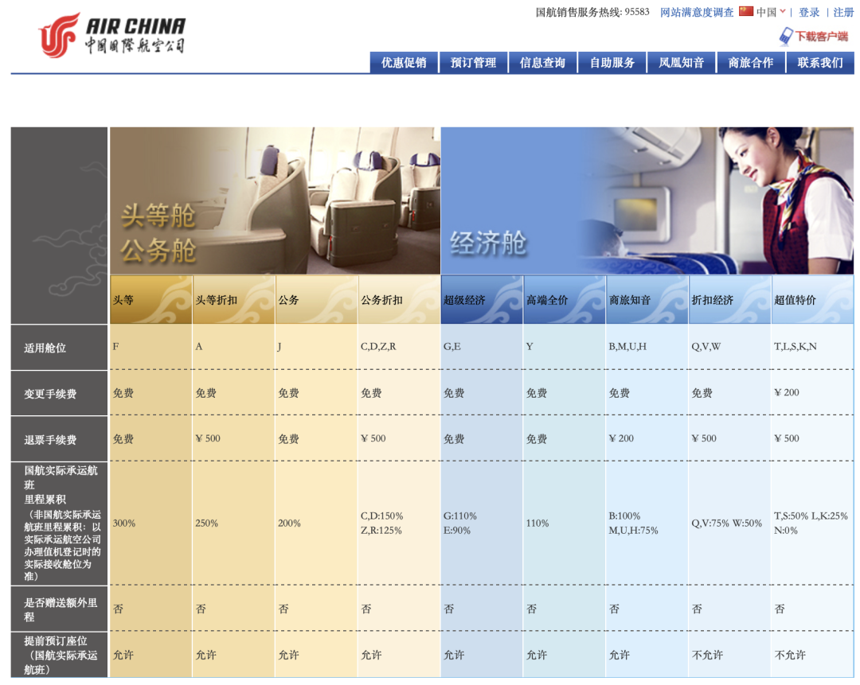Open the 预订管理 menu
Image resolution: width=860 pixels, height=685 pixels.
473,63
